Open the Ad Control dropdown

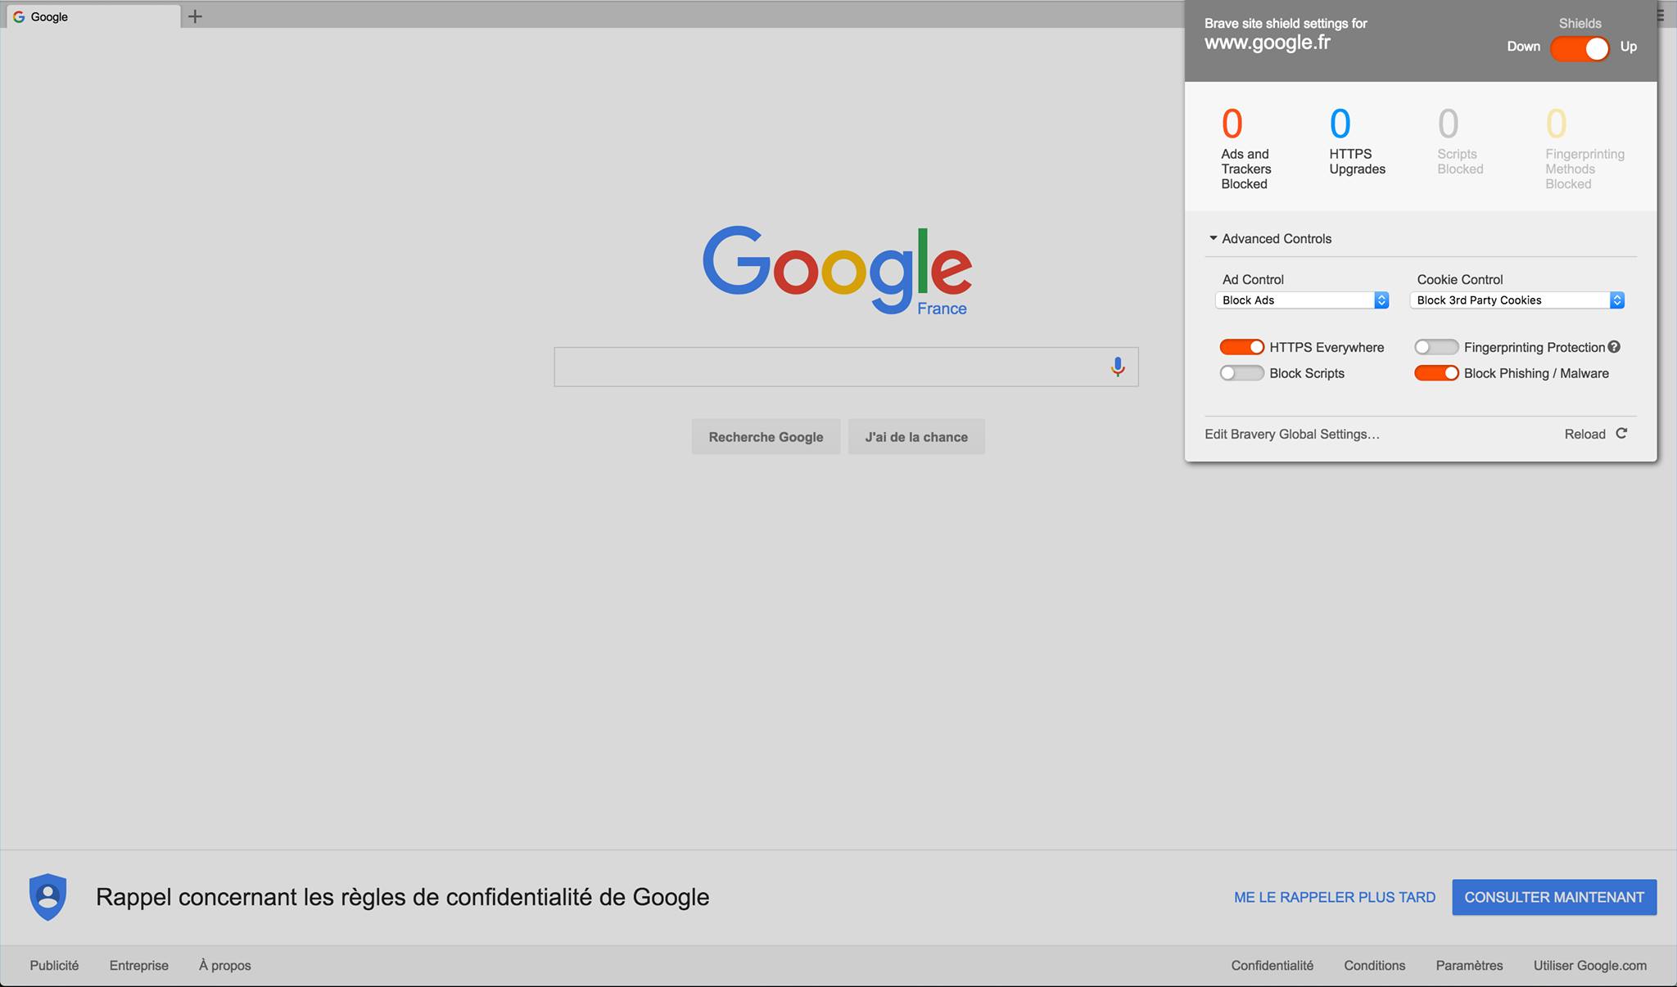pyautogui.click(x=1301, y=300)
